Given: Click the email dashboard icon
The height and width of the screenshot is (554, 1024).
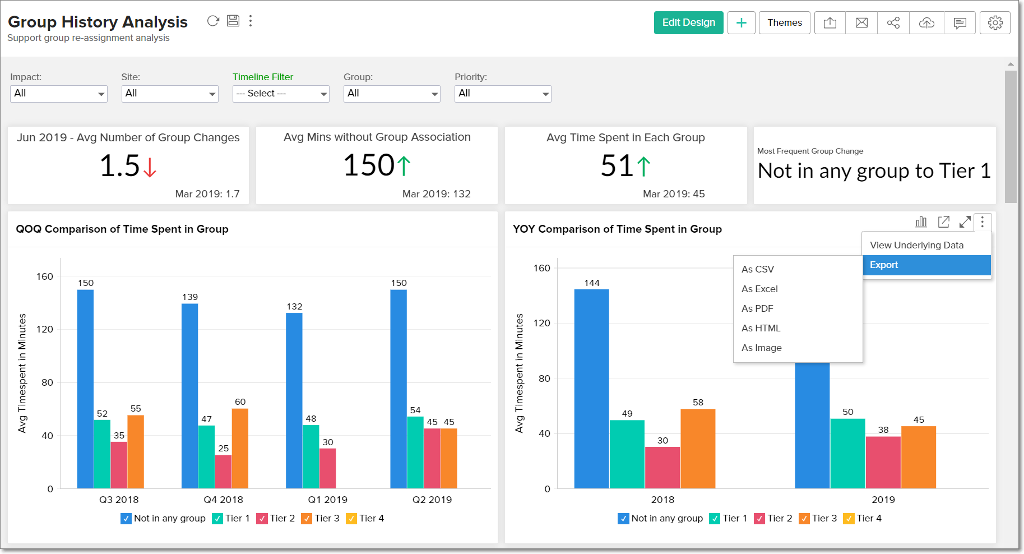Looking at the screenshot, I should pyautogui.click(x=861, y=22).
